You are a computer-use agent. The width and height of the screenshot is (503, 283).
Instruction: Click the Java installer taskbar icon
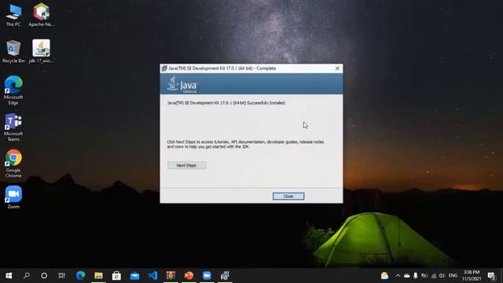tap(226, 276)
